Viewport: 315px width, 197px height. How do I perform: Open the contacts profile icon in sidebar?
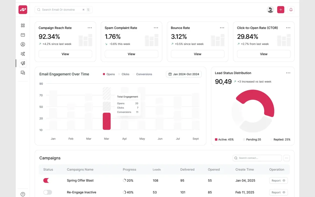pyautogui.click(x=23, y=44)
